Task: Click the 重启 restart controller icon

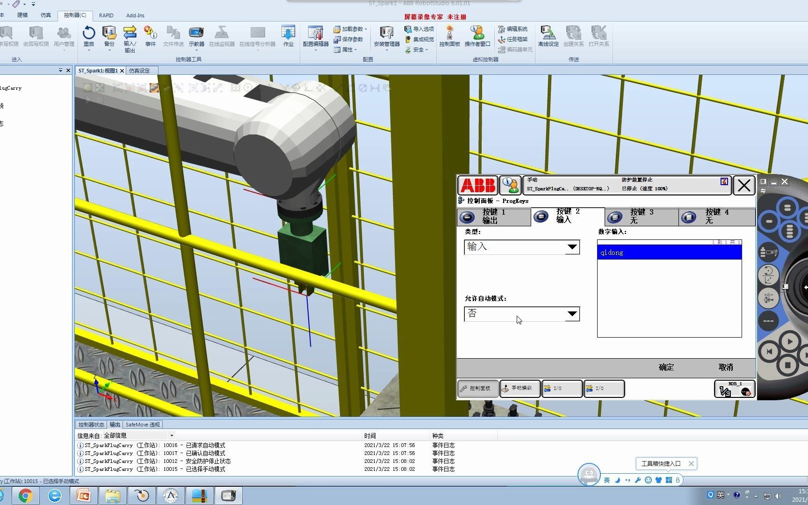Action: click(88, 36)
